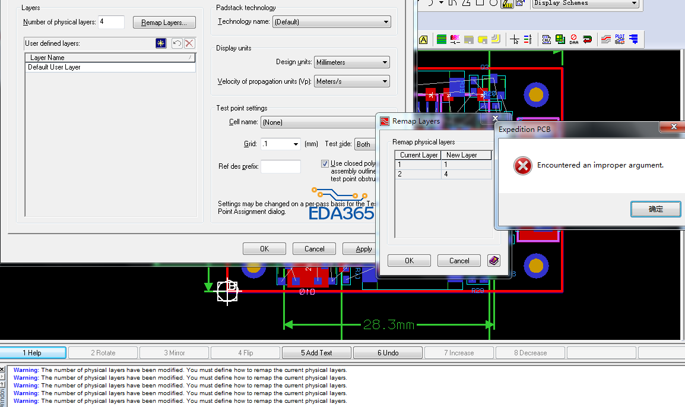Click the yellow ruler with pencil icon
Screen dimensions: 685x407
click(x=507, y=4)
